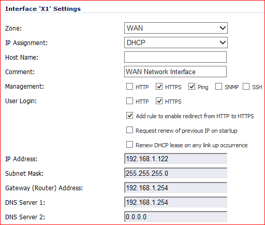Click the Host Name text field
This screenshot has width=265, height=225.
pyautogui.click(x=175, y=57)
